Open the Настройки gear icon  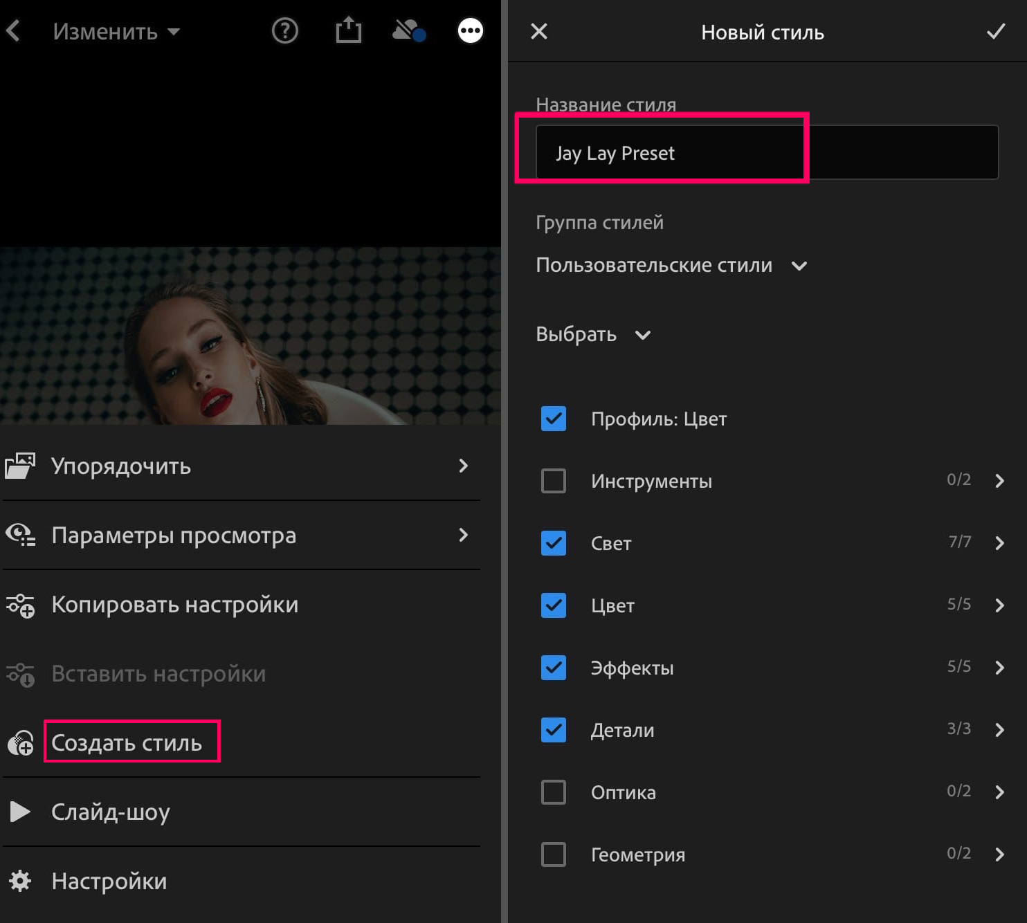point(20,881)
